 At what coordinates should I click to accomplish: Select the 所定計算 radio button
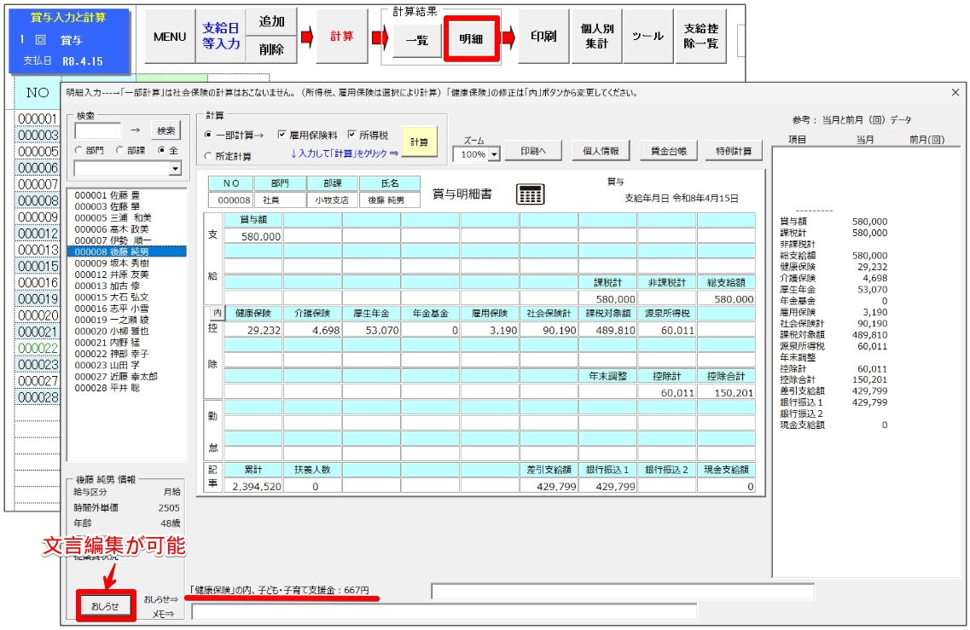coord(209,156)
